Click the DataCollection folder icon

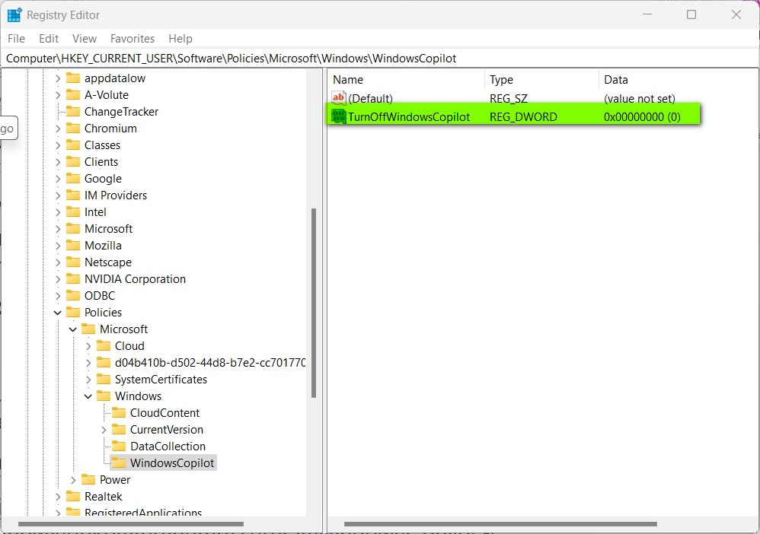(x=119, y=446)
